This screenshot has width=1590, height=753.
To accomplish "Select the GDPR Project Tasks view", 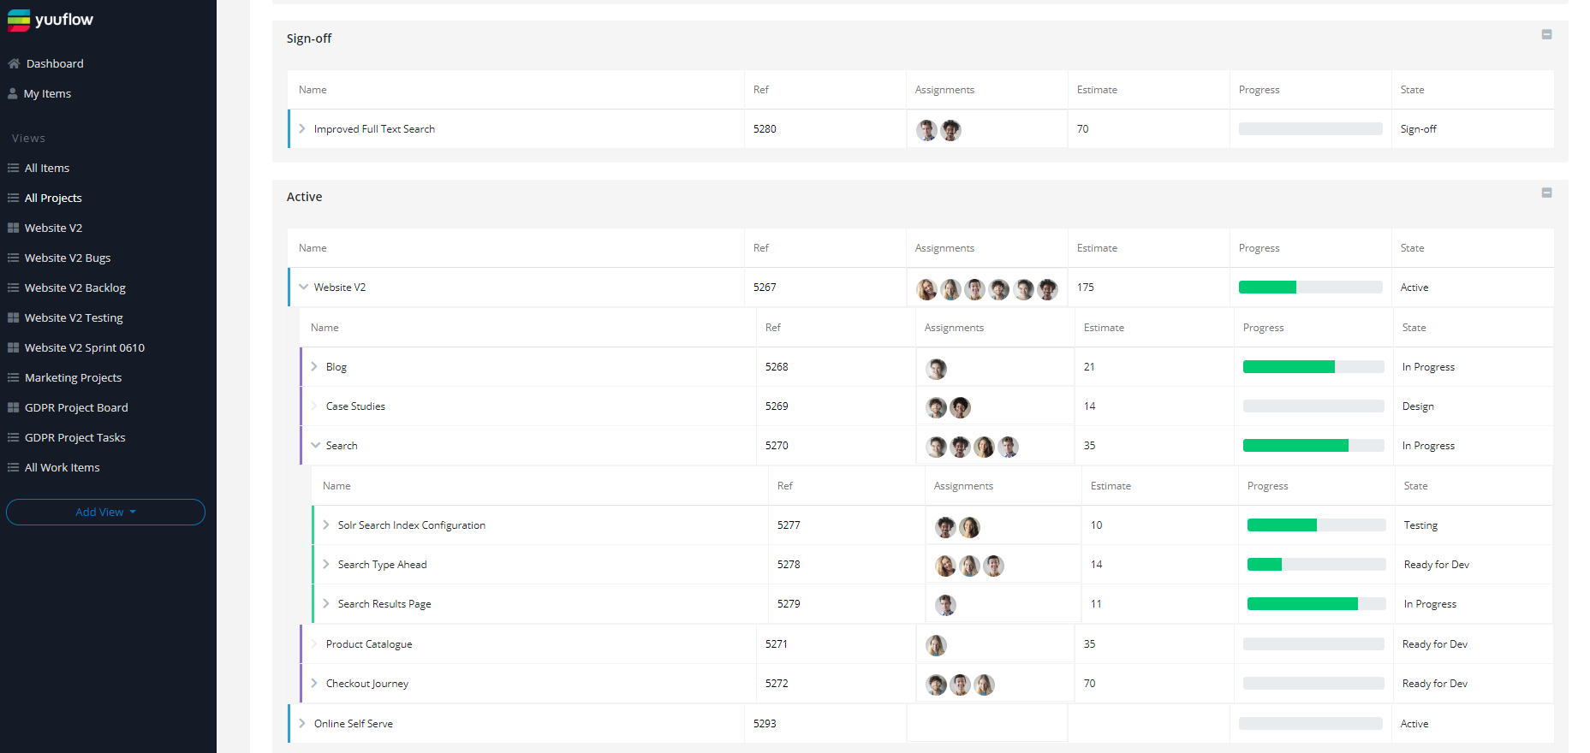I will point(75,437).
